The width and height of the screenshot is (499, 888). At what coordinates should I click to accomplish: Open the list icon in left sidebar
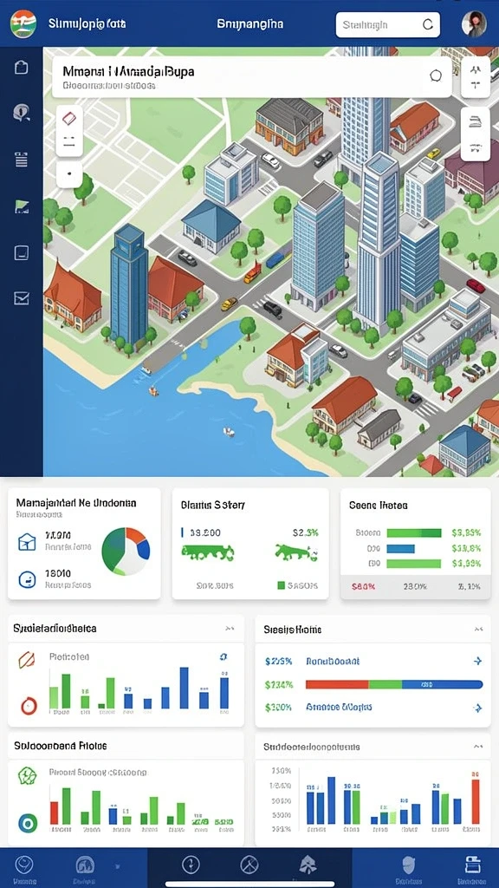pos(21,160)
